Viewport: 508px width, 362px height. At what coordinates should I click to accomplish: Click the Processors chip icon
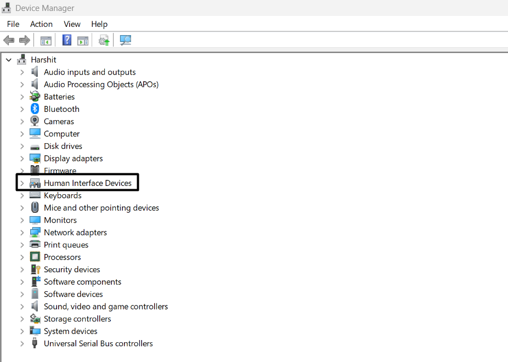click(x=35, y=257)
